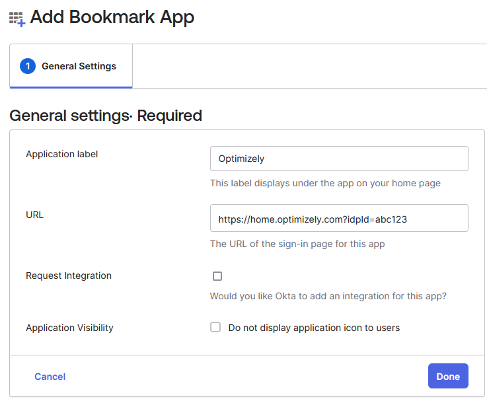Screen dimensions: 487x401
Task: Click the text 'Would you like Okta to add an integration'
Action: 328,297
